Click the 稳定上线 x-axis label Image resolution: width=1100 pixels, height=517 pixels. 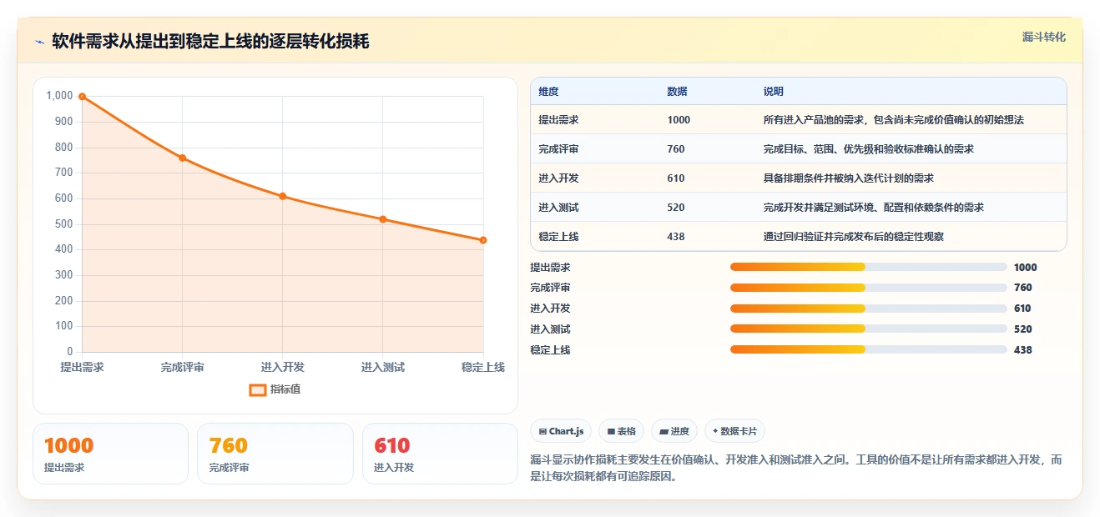coord(483,367)
